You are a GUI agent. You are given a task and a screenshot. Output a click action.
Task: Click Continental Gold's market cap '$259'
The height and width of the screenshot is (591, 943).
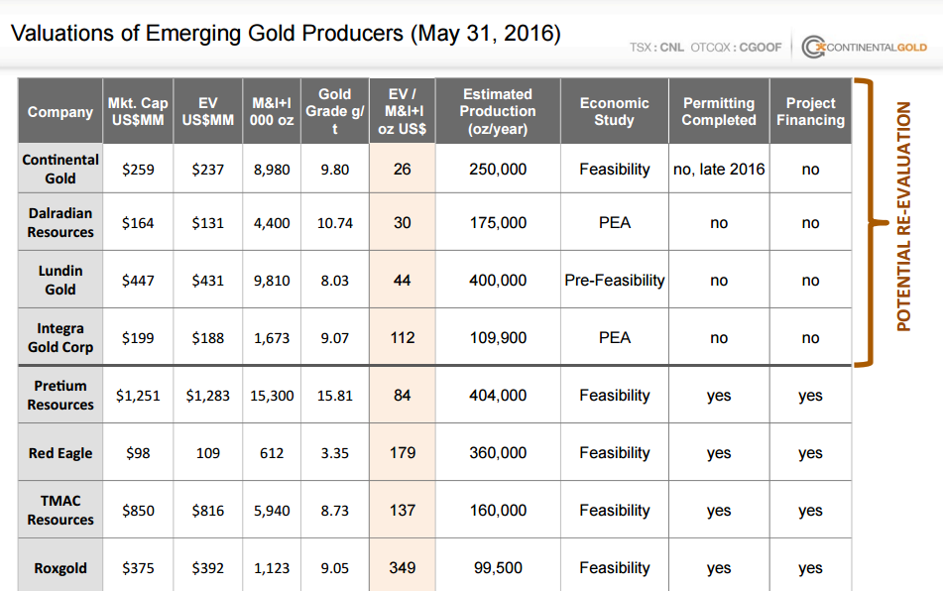(x=138, y=170)
